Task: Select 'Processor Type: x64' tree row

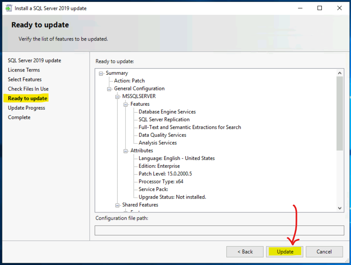Action: (161, 182)
